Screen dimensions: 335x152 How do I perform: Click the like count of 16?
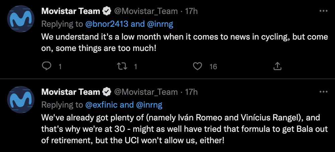[213, 67]
